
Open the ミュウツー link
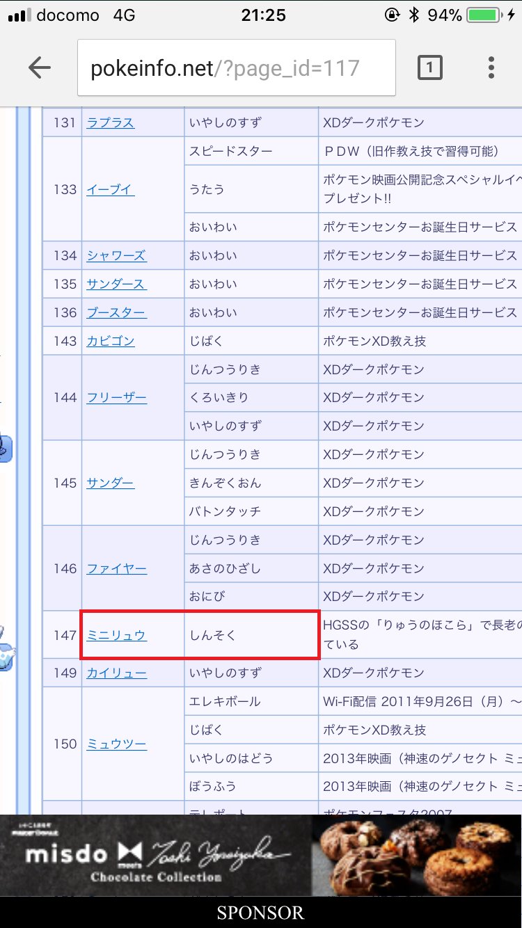(x=116, y=744)
